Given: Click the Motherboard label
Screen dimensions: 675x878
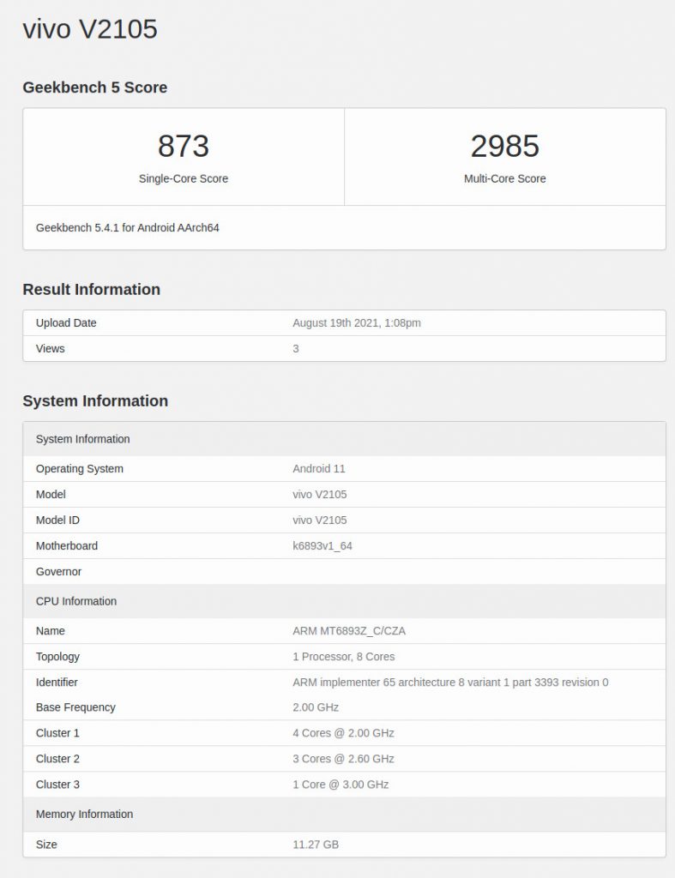Looking at the screenshot, I should [67, 546].
